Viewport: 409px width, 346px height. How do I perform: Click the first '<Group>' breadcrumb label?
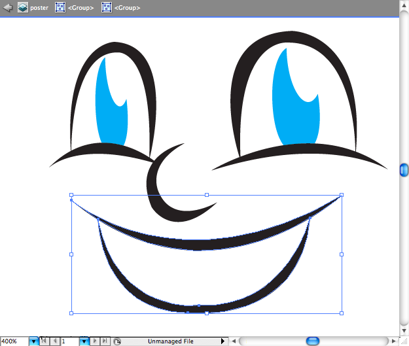[80, 8]
